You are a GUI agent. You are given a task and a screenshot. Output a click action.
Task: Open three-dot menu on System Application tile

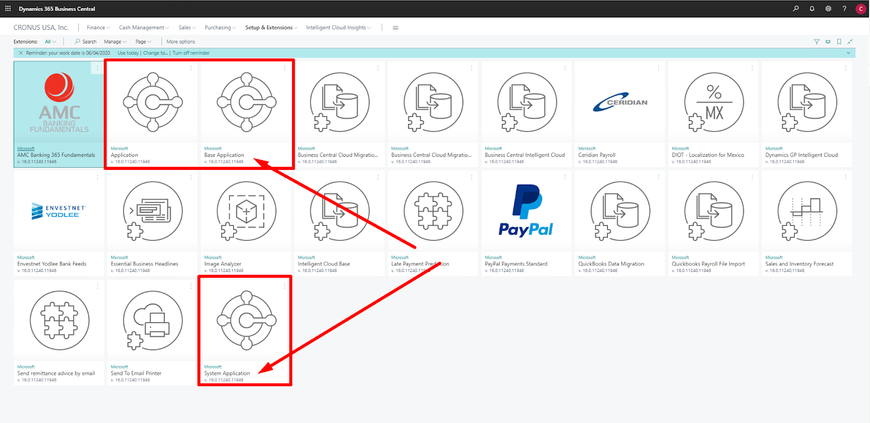pos(284,286)
